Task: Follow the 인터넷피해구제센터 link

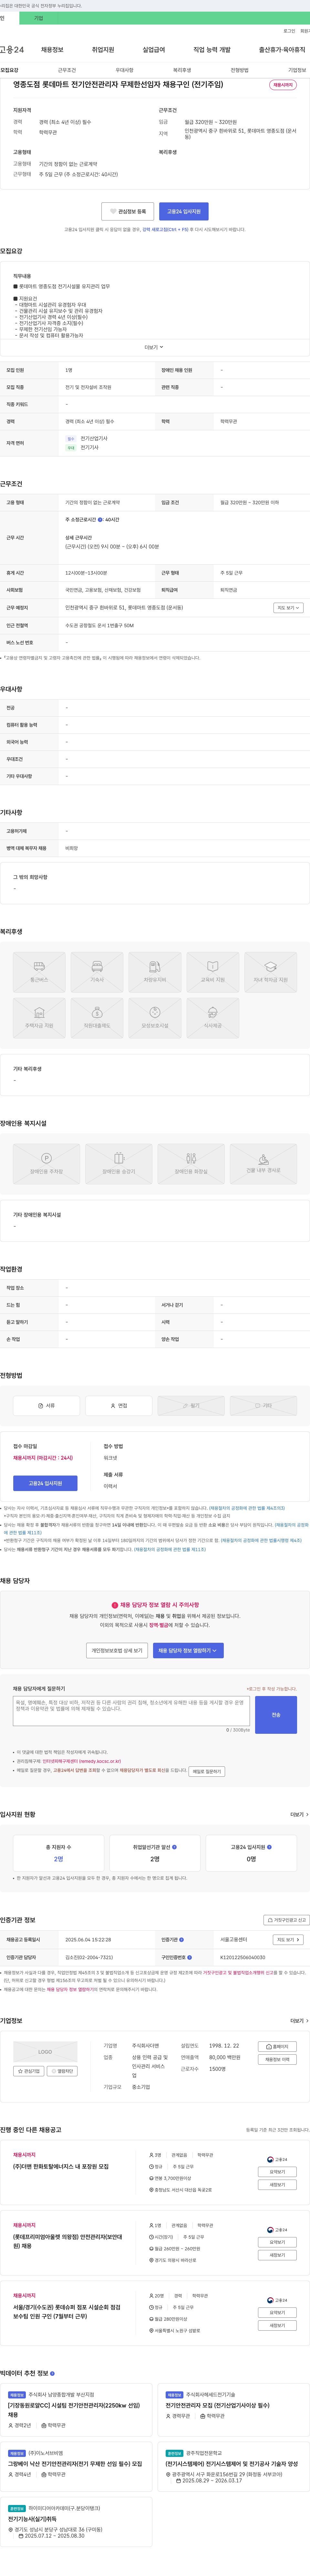Action: 82,1761
